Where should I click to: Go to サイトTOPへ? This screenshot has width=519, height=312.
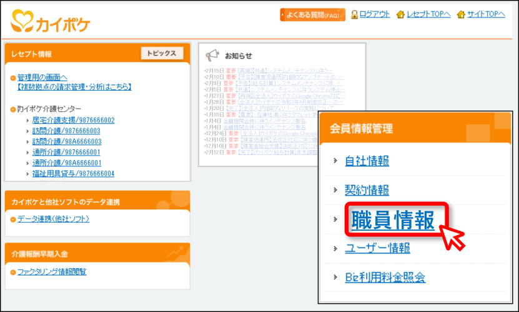487,14
